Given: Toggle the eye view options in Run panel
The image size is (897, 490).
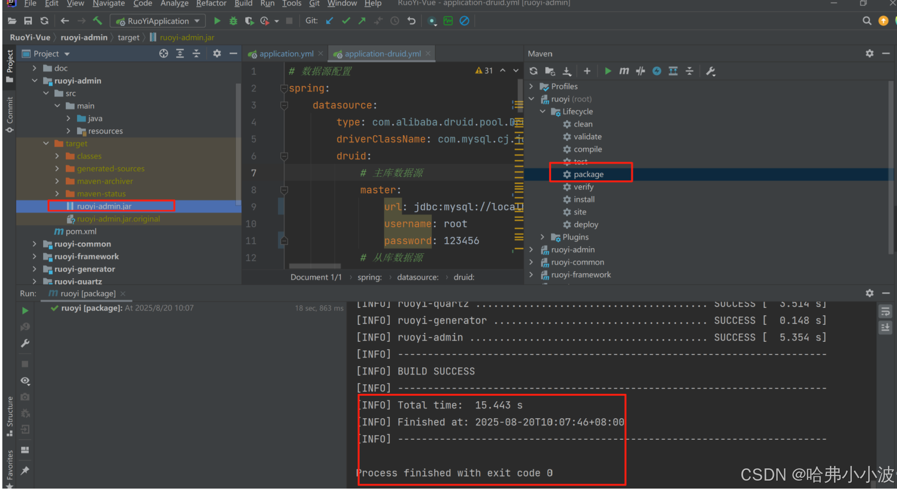Looking at the screenshot, I should [25, 380].
